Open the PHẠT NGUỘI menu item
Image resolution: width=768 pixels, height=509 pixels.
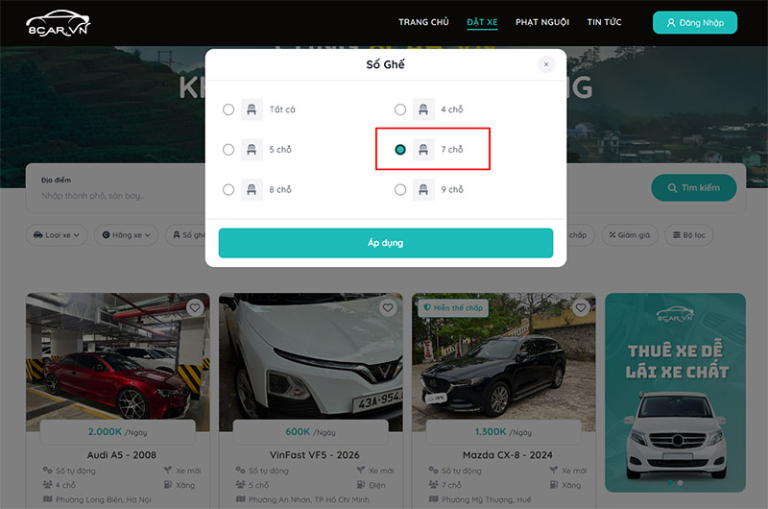(542, 22)
